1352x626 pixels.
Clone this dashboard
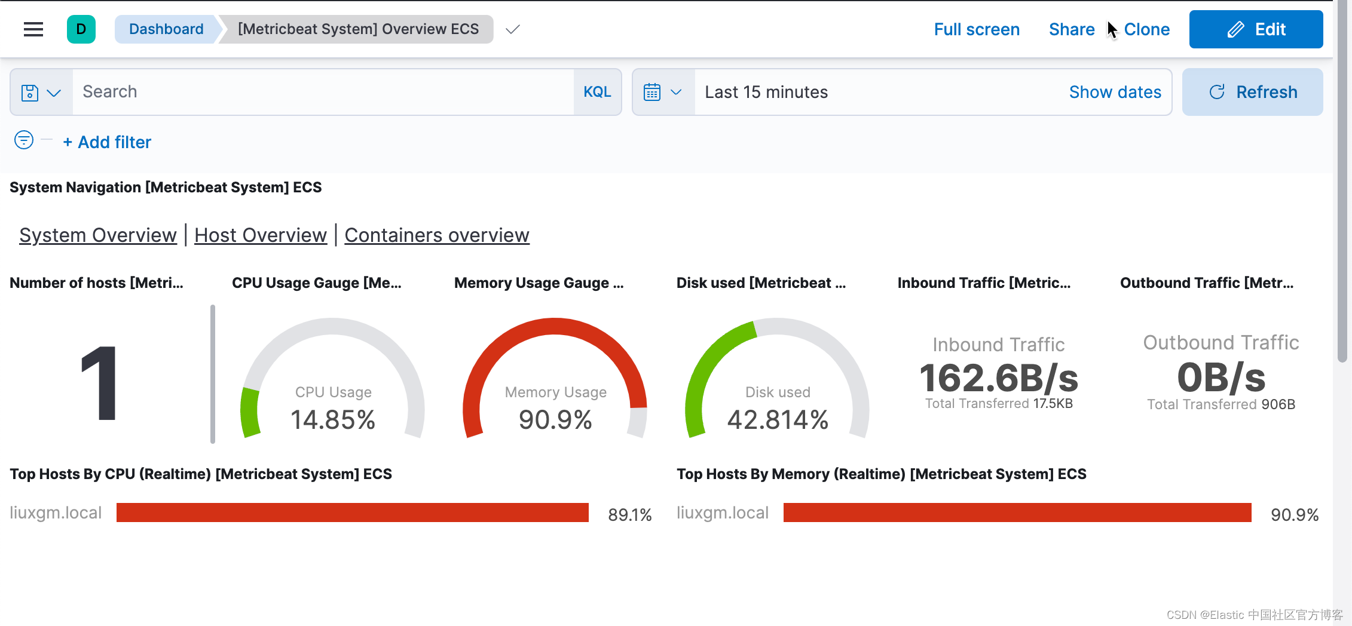tap(1146, 29)
